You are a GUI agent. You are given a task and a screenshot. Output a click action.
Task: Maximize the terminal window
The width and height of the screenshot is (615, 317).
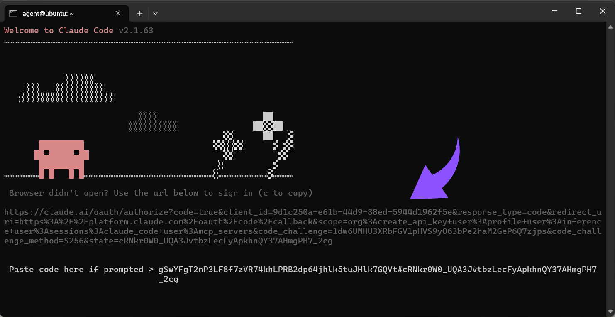[x=578, y=11]
